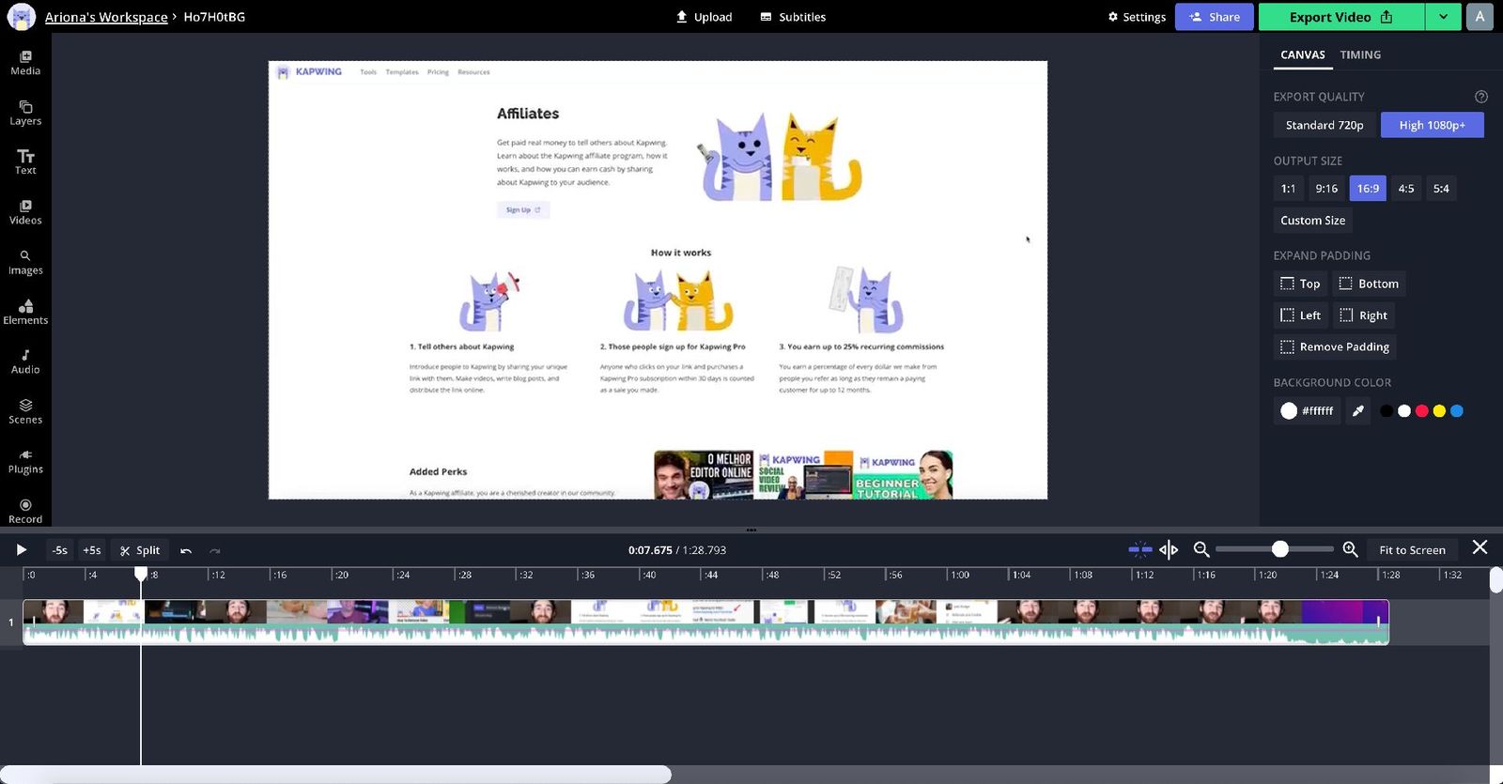Open the Elements panel
1503x784 pixels.
pos(25,312)
